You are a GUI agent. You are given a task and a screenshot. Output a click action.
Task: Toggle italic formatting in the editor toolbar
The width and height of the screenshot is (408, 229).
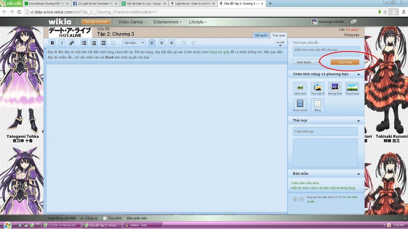[62, 43]
